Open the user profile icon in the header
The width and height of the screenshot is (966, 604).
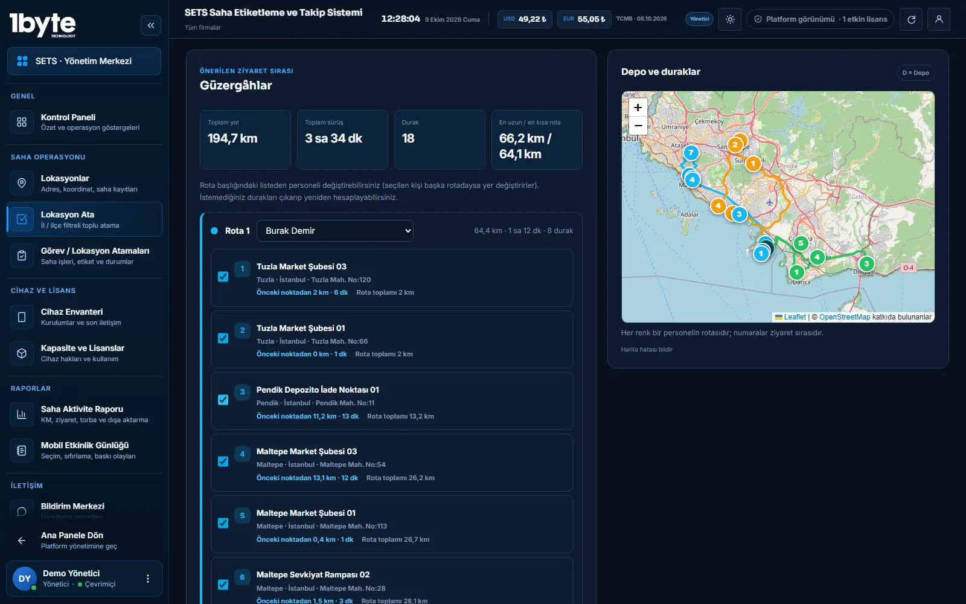(x=939, y=19)
